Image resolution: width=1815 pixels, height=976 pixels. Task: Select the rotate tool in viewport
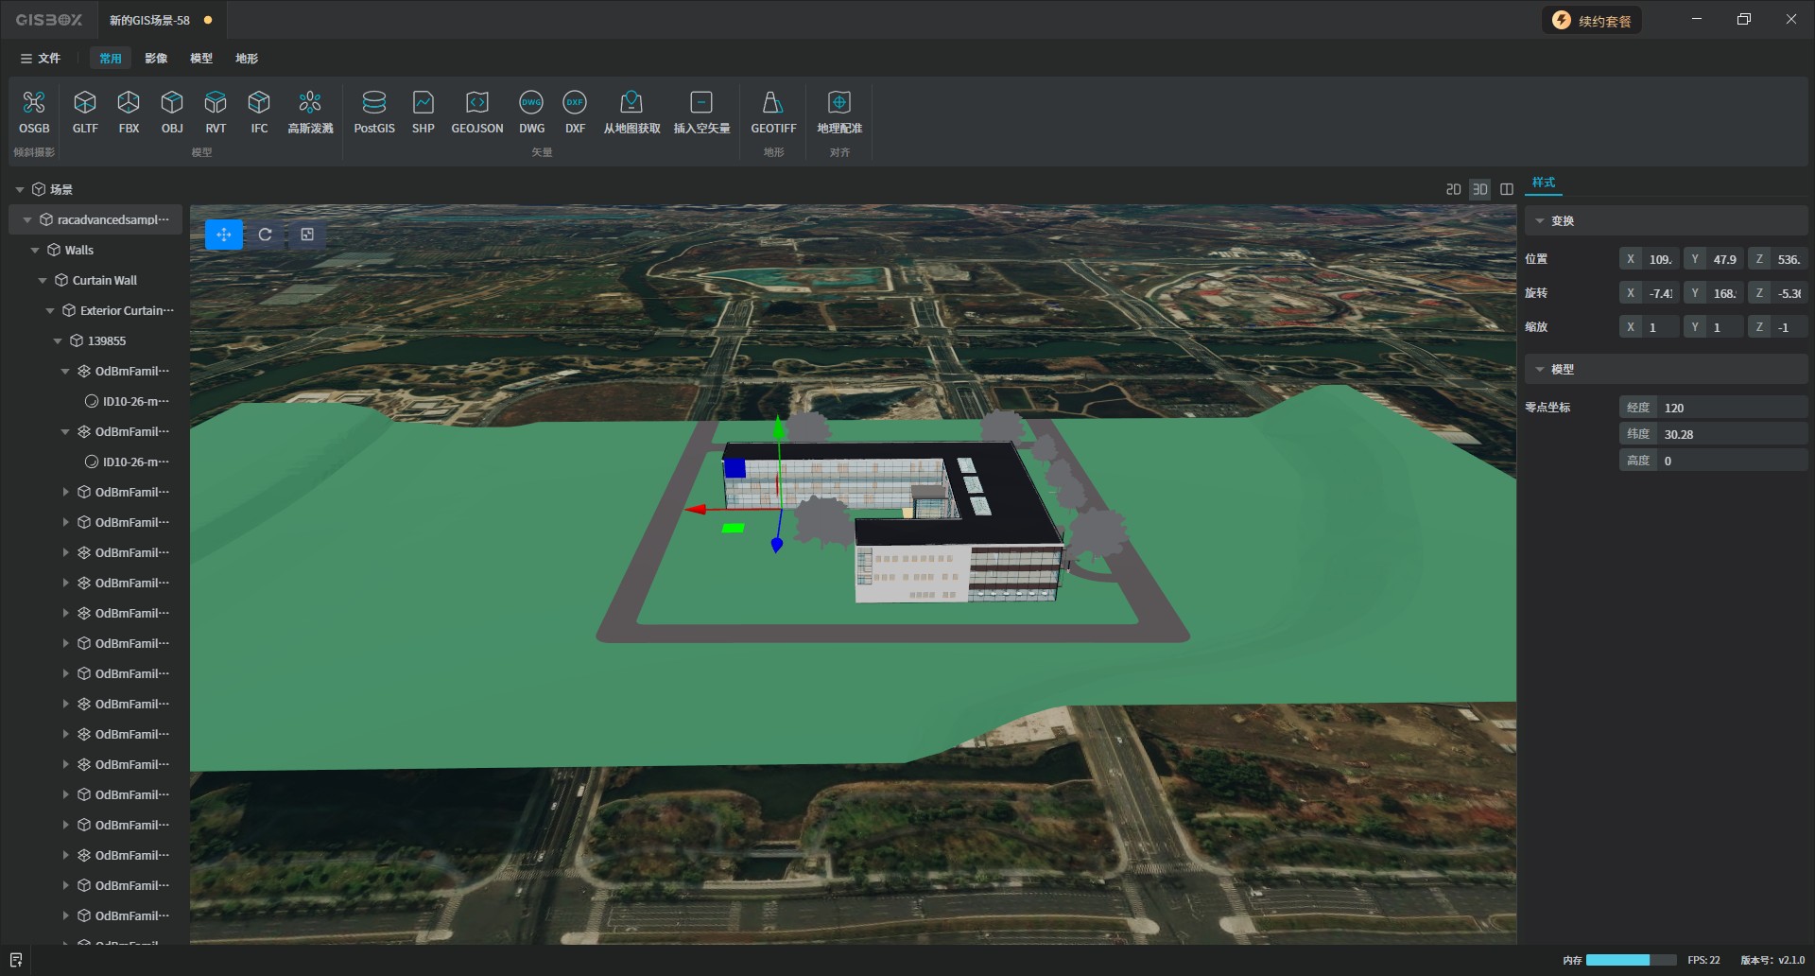point(266,235)
